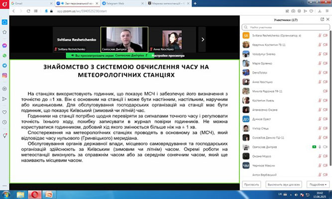Click the participant search field
Image resolution: width=332 pixels, height=199 pixels.
pyautogui.click(x=284, y=27)
